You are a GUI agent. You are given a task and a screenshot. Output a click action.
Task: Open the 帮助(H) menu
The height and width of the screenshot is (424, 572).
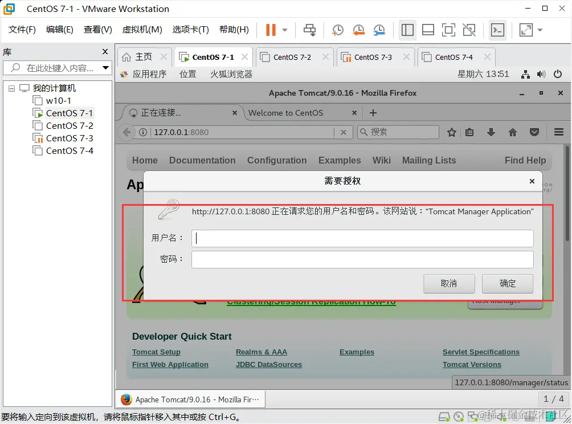pyautogui.click(x=234, y=30)
